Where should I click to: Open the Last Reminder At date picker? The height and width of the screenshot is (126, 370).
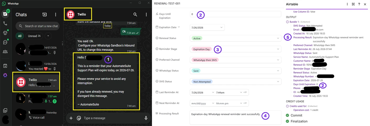[202, 92]
